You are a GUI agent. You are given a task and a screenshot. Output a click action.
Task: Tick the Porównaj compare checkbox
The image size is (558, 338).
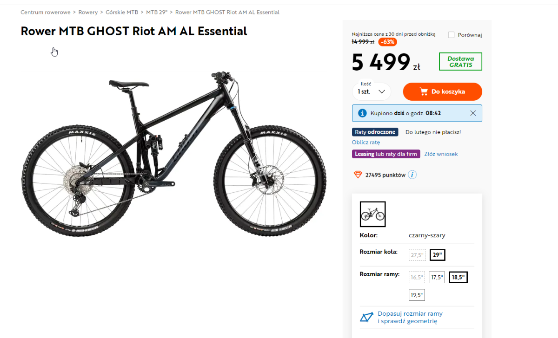[x=451, y=35]
